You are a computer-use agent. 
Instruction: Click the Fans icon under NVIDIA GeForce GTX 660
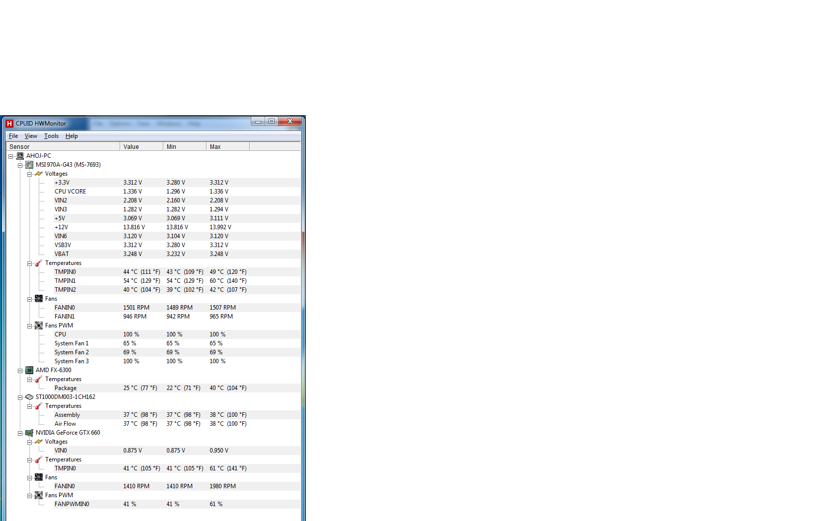[x=39, y=477]
